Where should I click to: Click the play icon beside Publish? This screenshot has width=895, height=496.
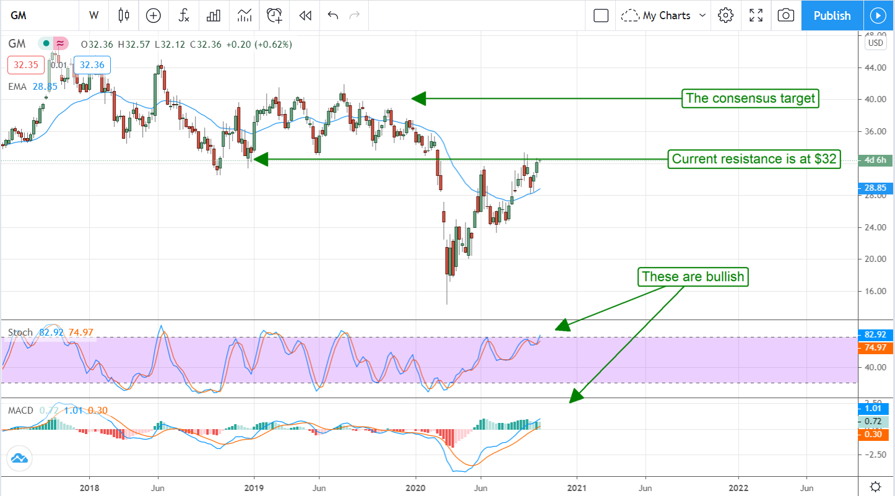click(878, 15)
